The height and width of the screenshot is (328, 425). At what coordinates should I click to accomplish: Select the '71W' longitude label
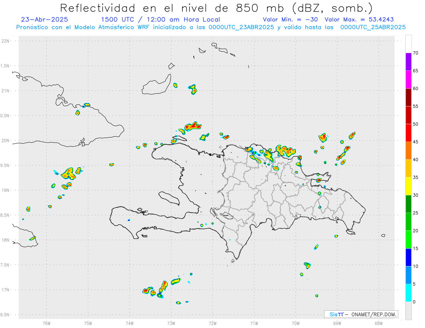coord(254,323)
